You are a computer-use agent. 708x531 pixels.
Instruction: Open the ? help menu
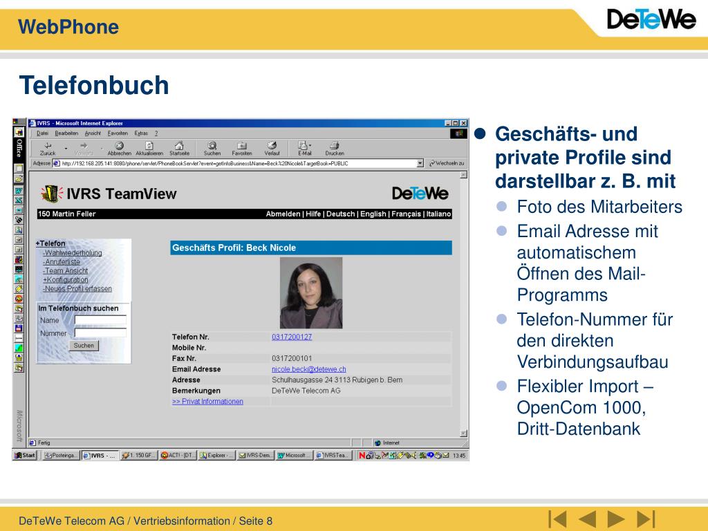coord(156,133)
